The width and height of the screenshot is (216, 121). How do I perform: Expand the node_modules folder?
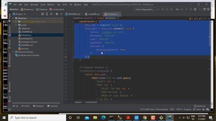[x=16, y=22]
